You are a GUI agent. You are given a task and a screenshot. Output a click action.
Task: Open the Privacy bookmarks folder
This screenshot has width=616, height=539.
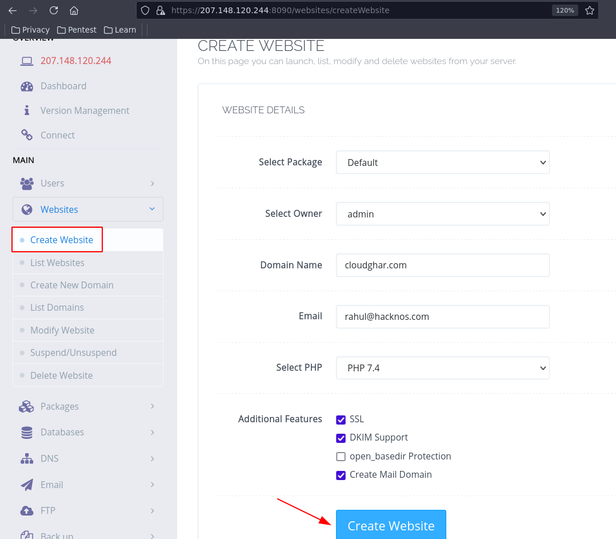coord(31,30)
